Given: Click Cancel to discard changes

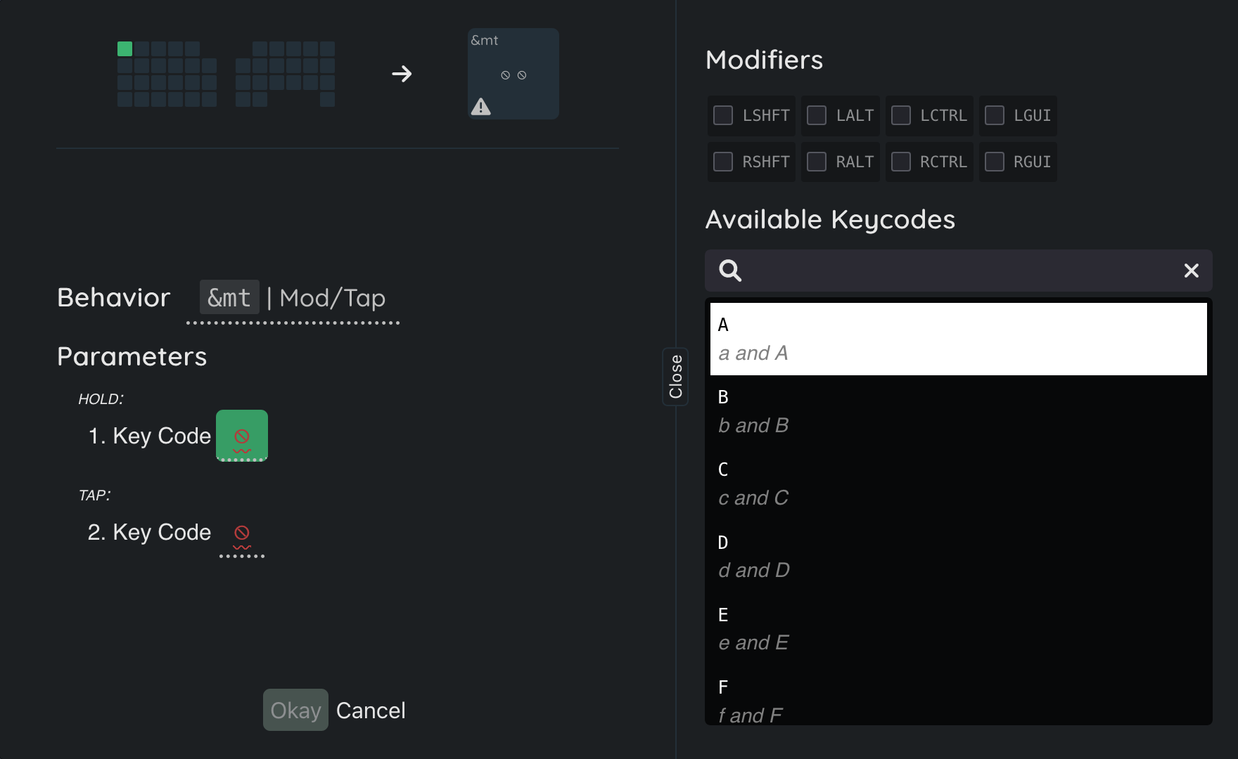Looking at the screenshot, I should [371, 711].
